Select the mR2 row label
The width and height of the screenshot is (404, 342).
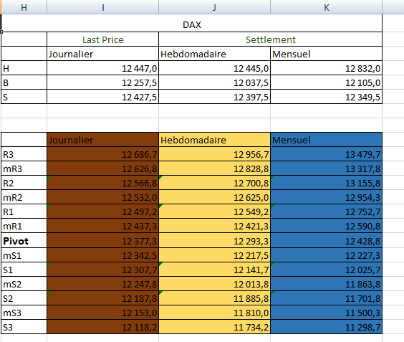coord(24,197)
